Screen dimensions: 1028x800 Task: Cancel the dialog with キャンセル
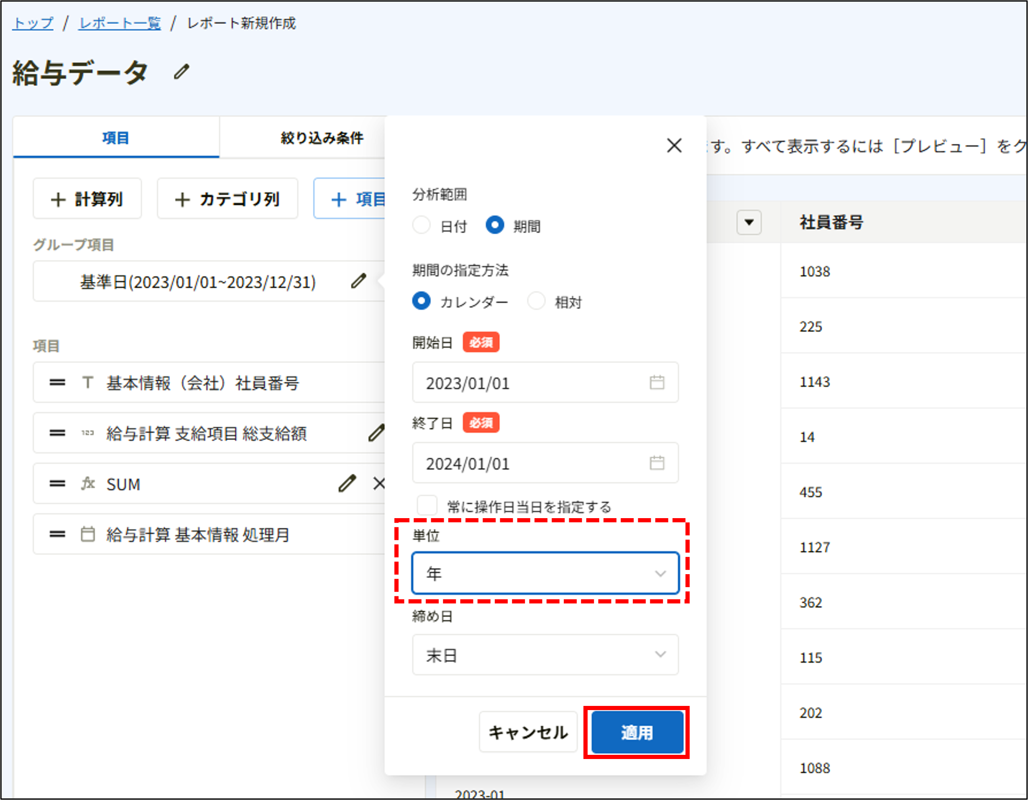point(528,733)
